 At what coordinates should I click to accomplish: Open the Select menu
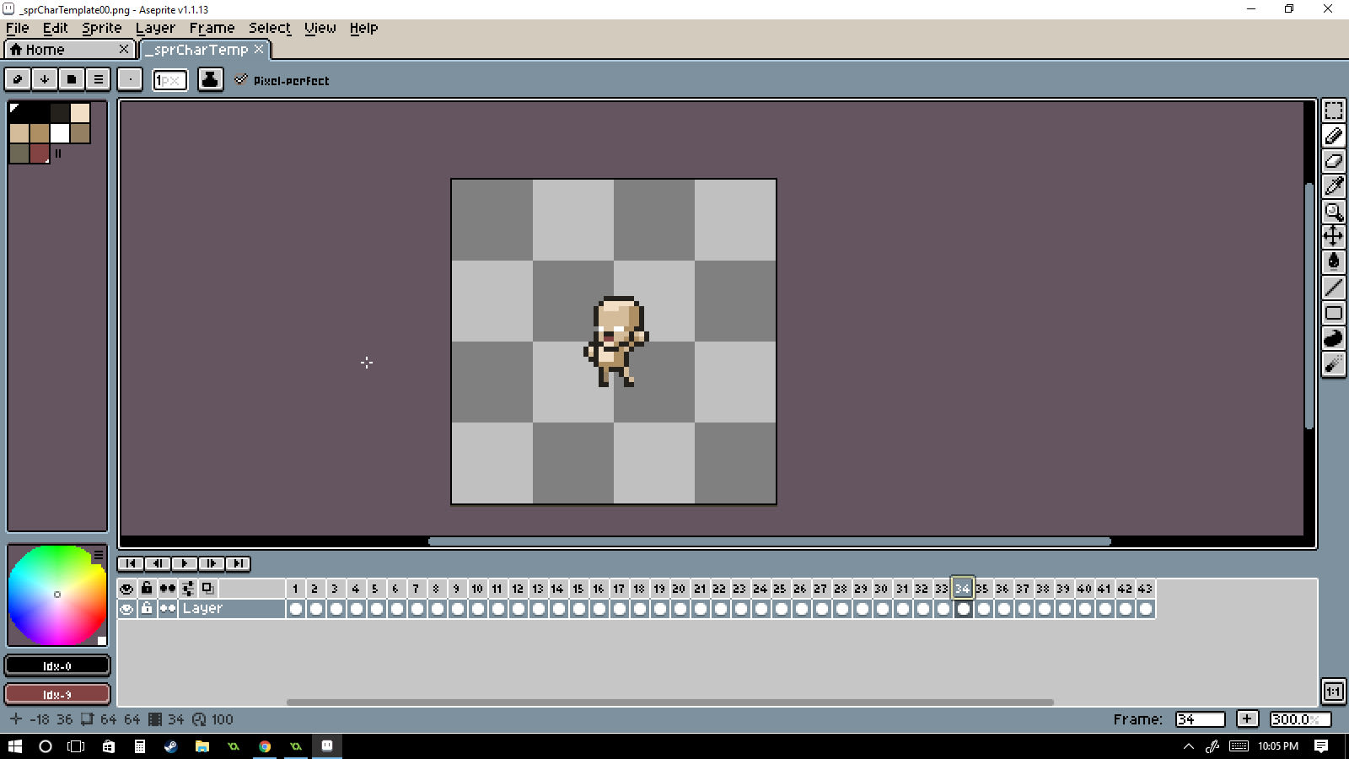pyautogui.click(x=270, y=28)
